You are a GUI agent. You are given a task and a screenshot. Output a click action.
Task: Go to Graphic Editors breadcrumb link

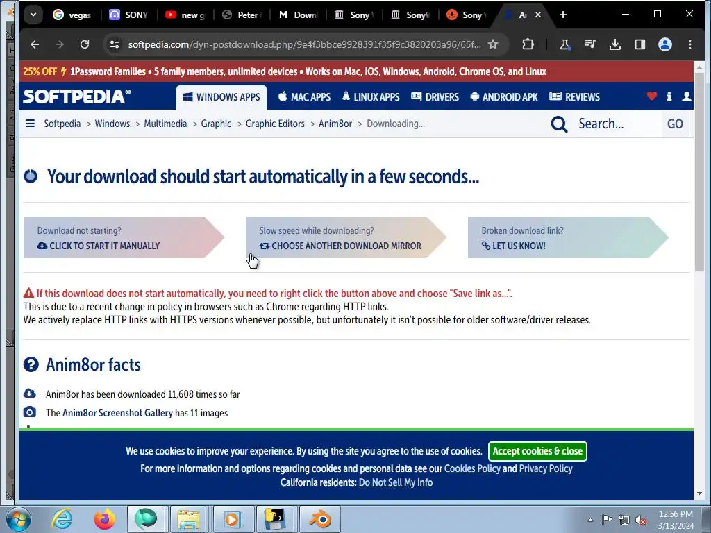[275, 124]
